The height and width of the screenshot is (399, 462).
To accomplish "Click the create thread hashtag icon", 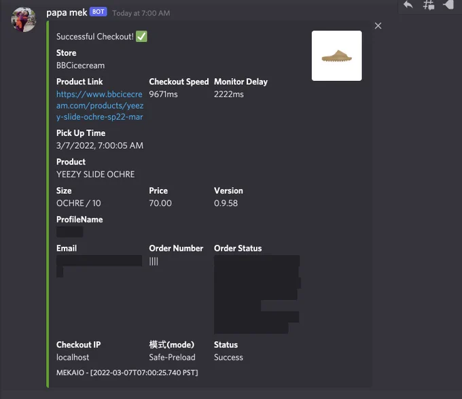I will pos(429,5).
